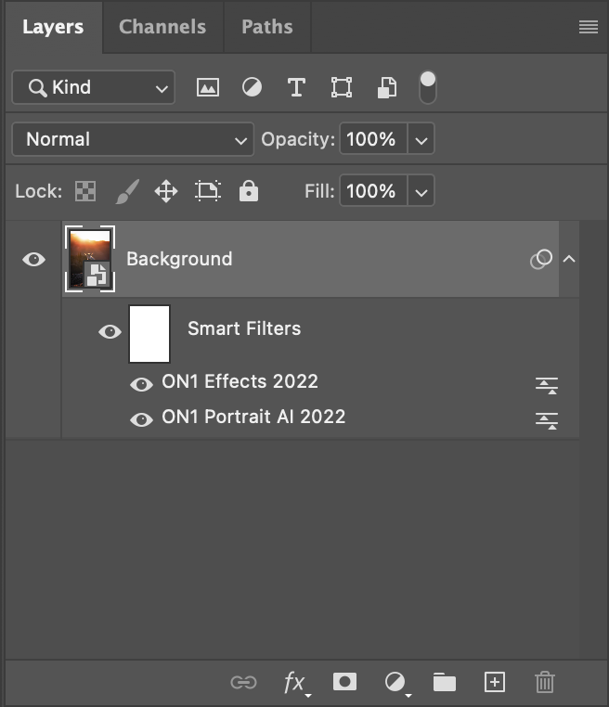Lock transparent pixels on the layer

point(85,192)
